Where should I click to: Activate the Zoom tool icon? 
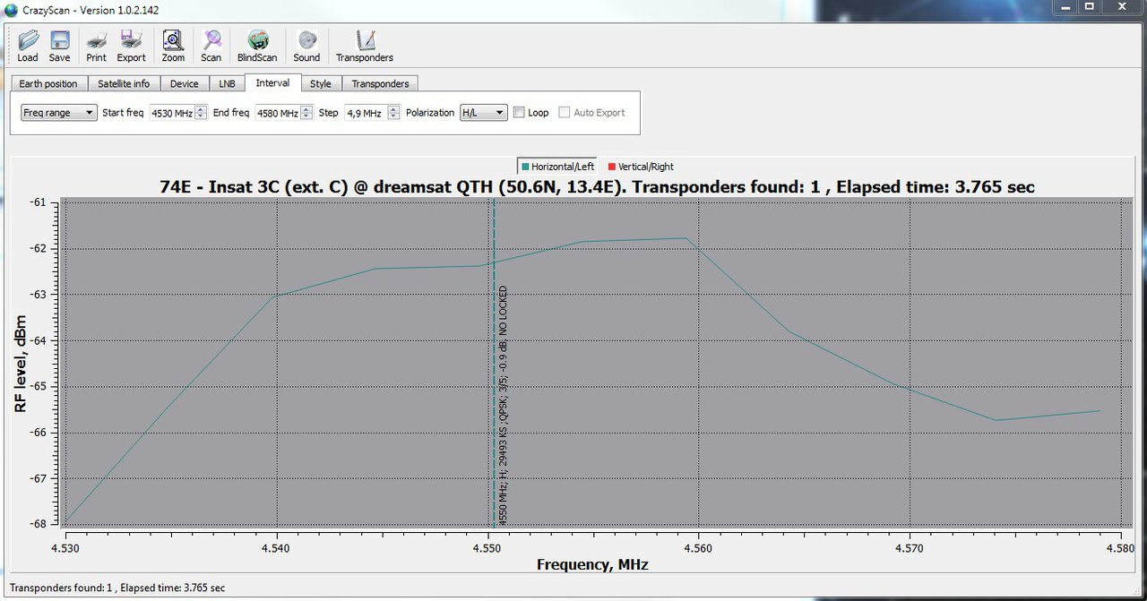(x=173, y=42)
